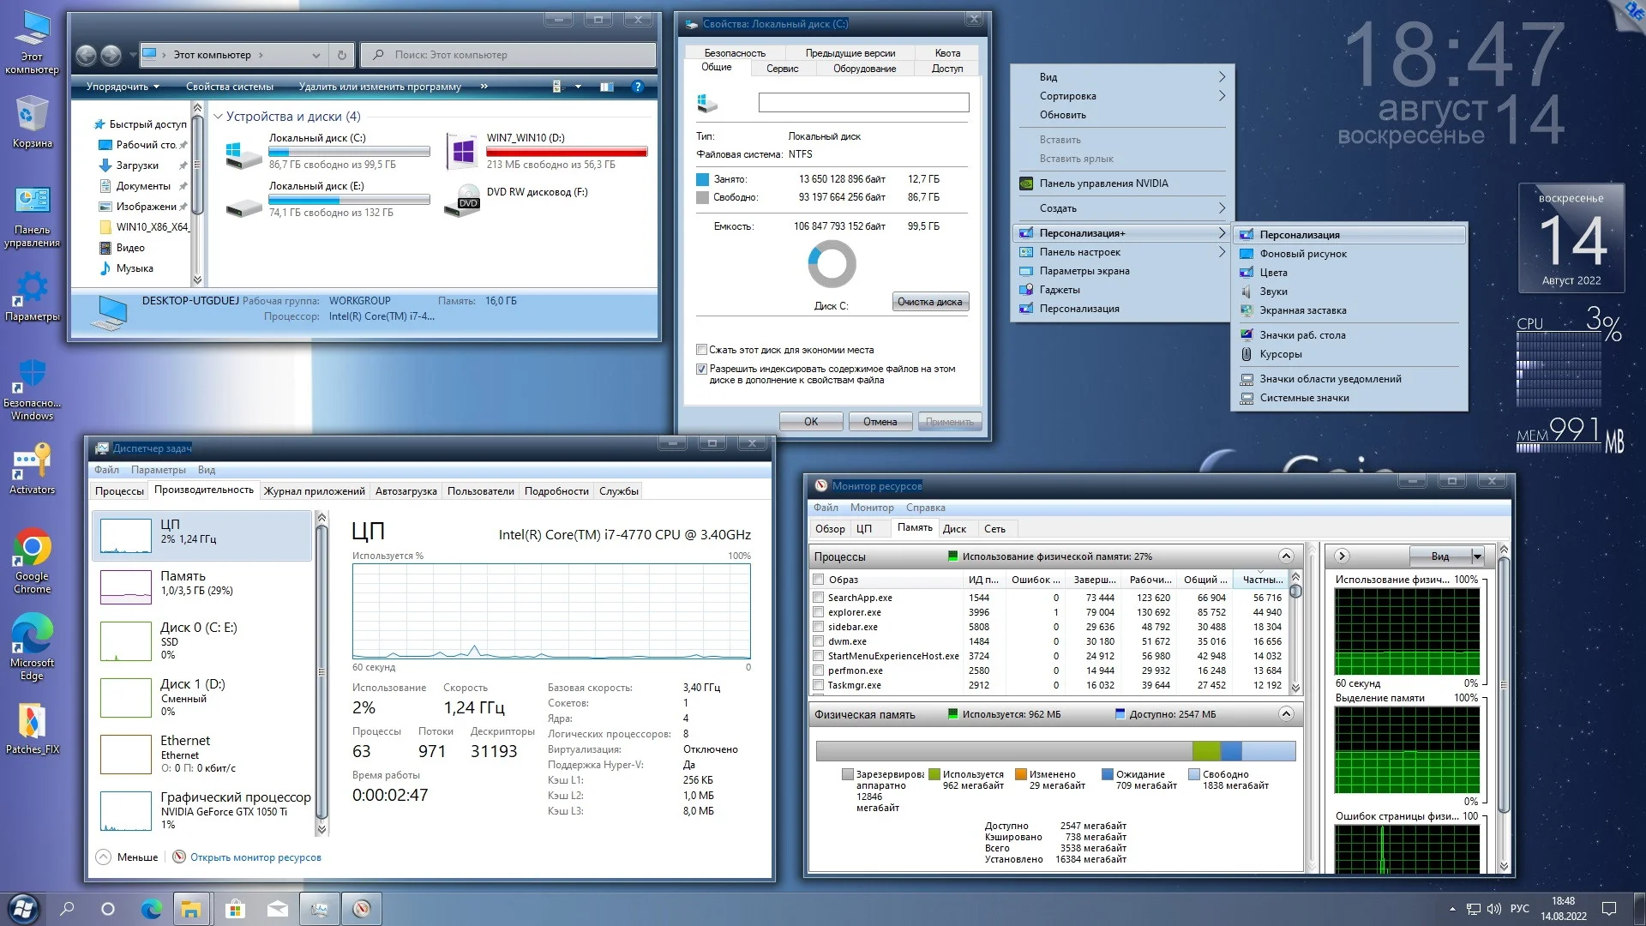This screenshot has height=926, width=1646.
Task: Click the taskbar volume speaker icon
Action: click(1493, 909)
